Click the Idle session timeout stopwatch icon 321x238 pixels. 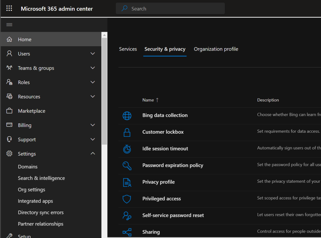tap(127, 149)
